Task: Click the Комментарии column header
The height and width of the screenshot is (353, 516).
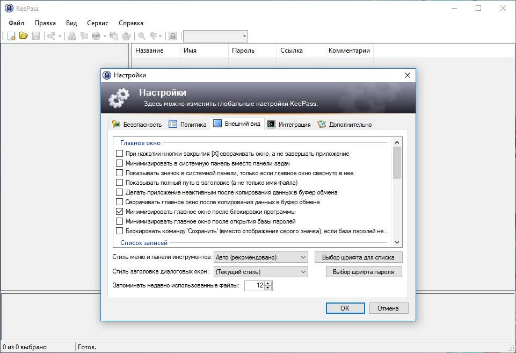Action: tap(349, 51)
